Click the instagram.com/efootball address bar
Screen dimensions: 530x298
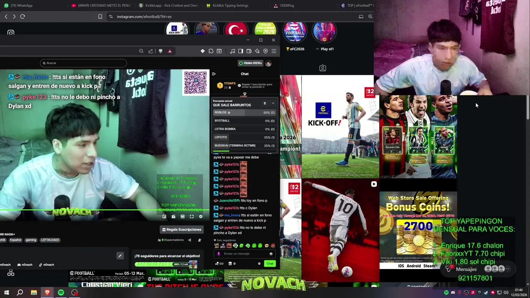pyautogui.click(x=144, y=17)
